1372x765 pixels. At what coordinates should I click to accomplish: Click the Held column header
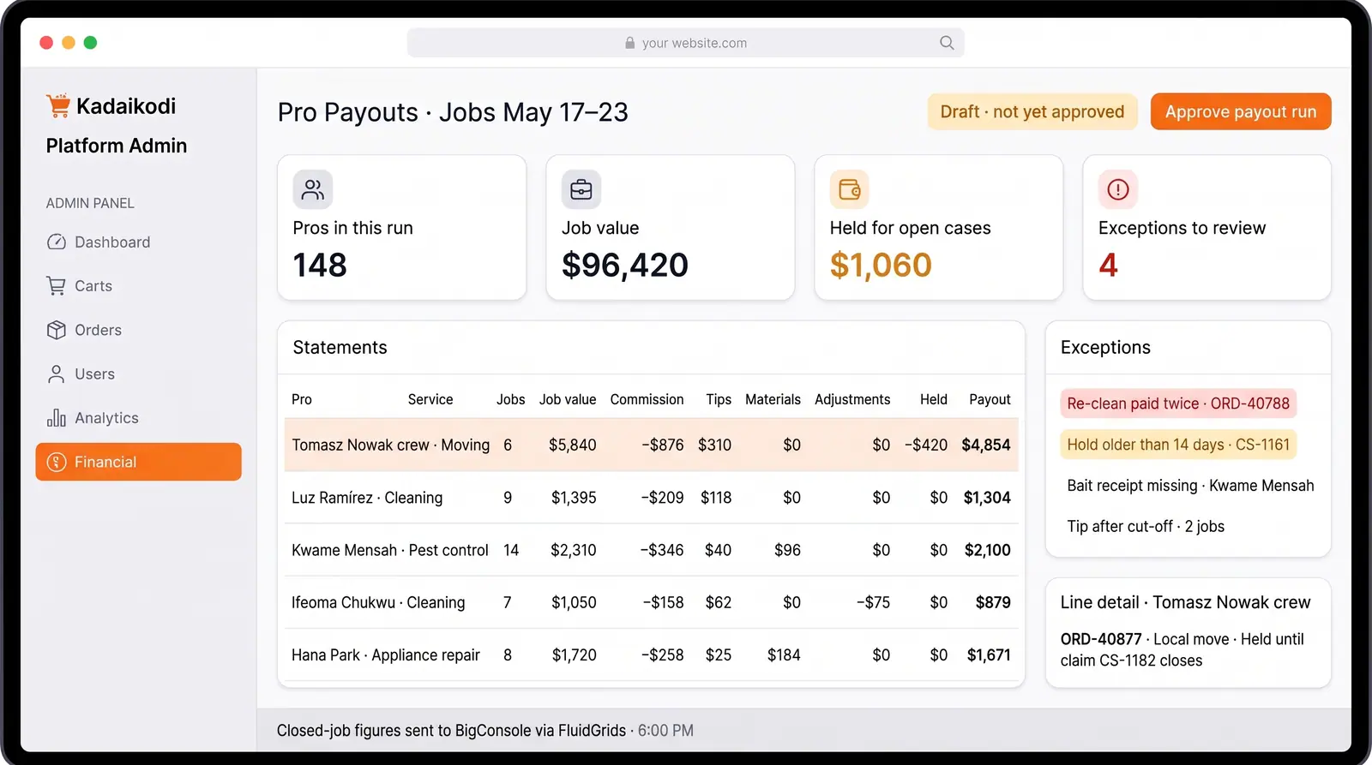(934, 399)
